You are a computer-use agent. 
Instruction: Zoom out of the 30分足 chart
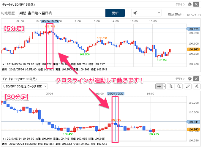pyautogui.click(x=179, y=86)
